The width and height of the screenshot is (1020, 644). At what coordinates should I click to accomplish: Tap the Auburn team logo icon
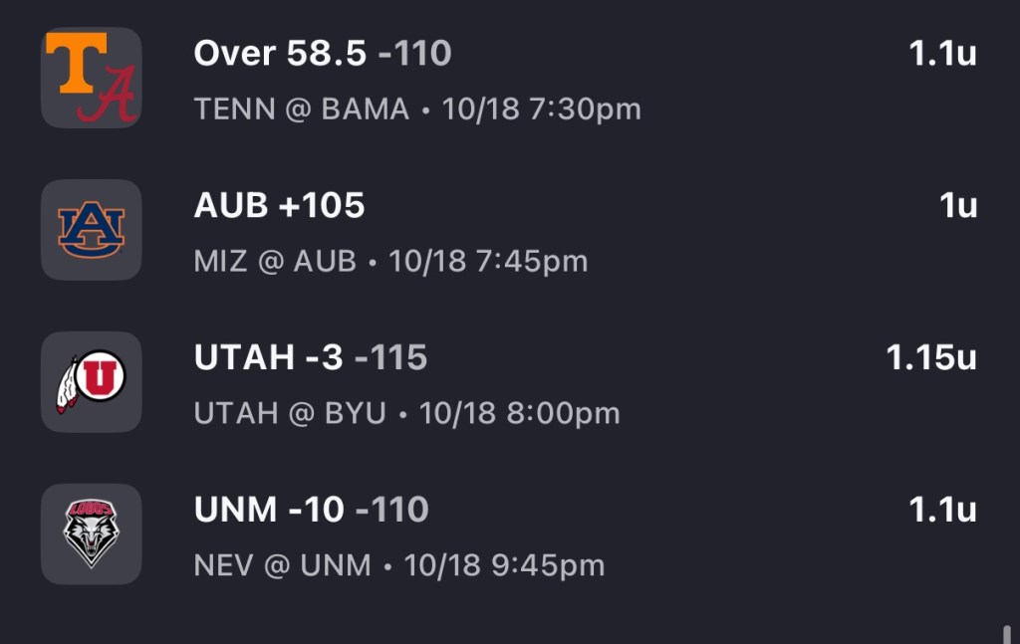coord(91,230)
